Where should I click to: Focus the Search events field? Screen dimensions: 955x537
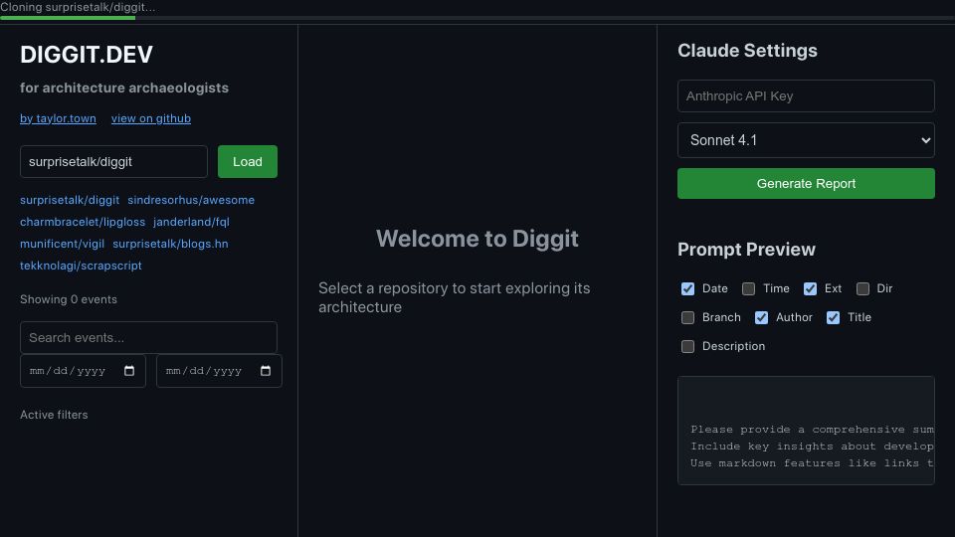click(x=148, y=337)
